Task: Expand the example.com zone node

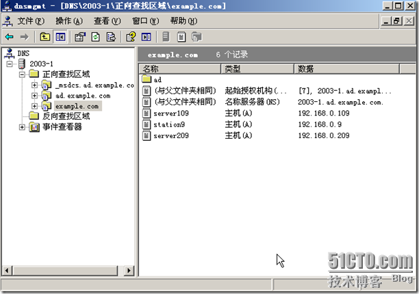Action: [x=34, y=106]
